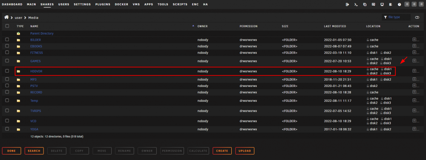Image resolution: width=426 pixels, height=160 pixels.
Task: Click the RECORD folder icon
Action: tap(18, 93)
